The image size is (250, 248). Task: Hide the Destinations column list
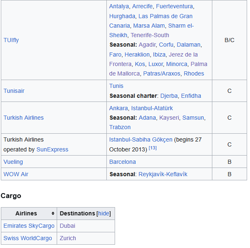103,214
